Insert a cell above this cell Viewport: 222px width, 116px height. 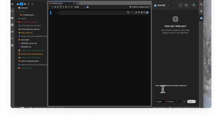136,12
